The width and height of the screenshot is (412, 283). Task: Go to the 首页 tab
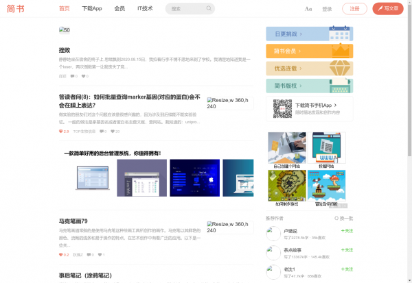pyautogui.click(x=64, y=9)
